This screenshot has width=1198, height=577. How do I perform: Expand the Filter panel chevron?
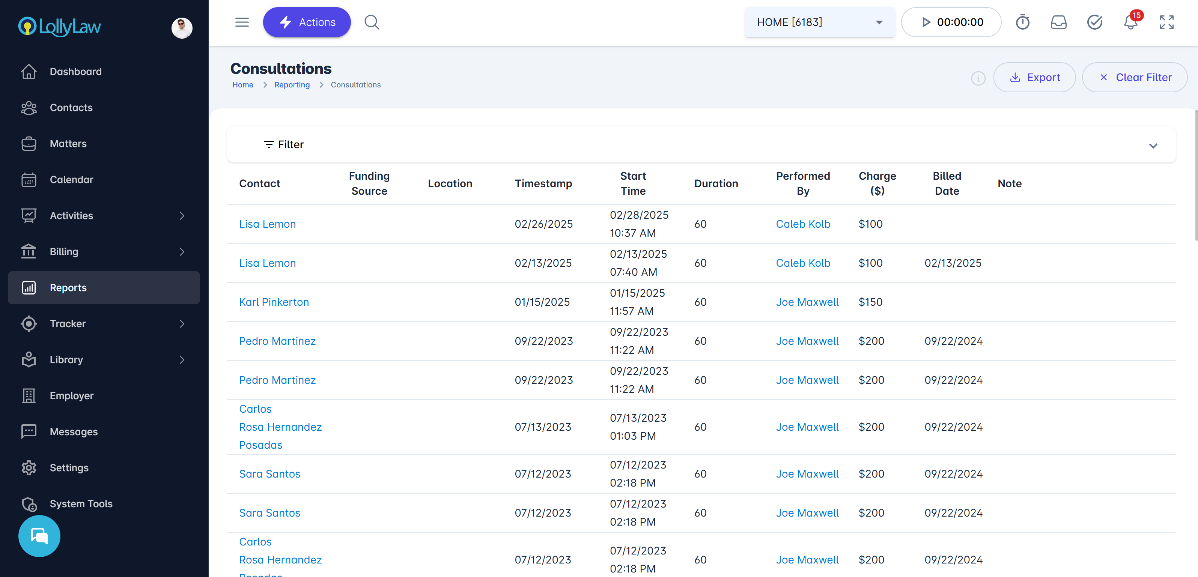tap(1153, 146)
